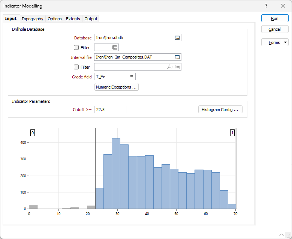
Task: Open the Extents tab
Action: click(73, 19)
